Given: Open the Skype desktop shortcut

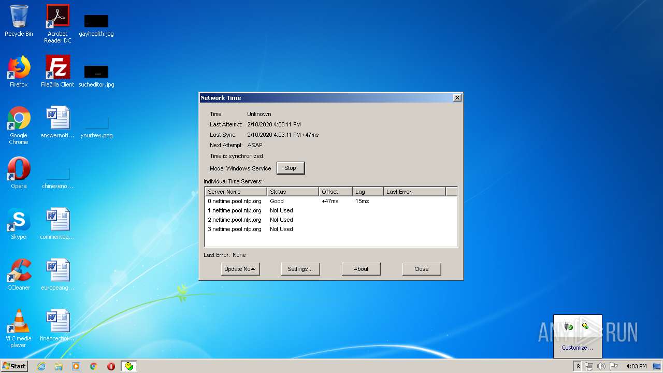Looking at the screenshot, I should (19, 224).
